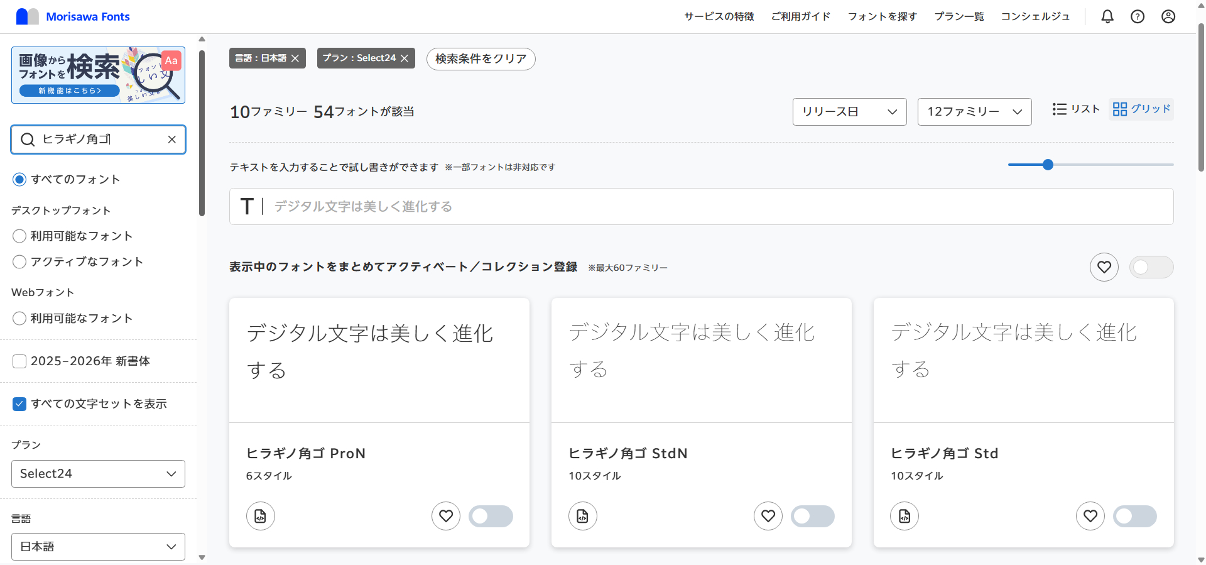The height and width of the screenshot is (565, 1206).
Task: Click the main page vertical scrollbar
Action: click(x=1201, y=97)
